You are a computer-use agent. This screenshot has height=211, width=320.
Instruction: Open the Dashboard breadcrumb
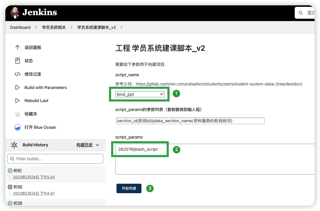pos(20,27)
